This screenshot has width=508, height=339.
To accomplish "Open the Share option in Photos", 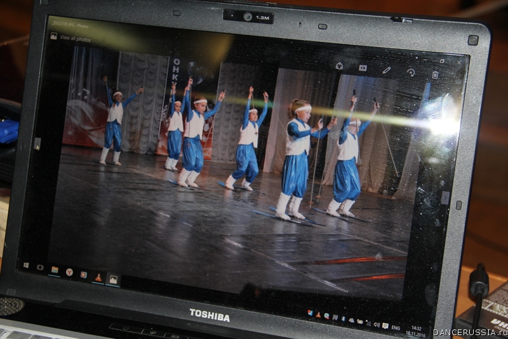I will (x=339, y=66).
